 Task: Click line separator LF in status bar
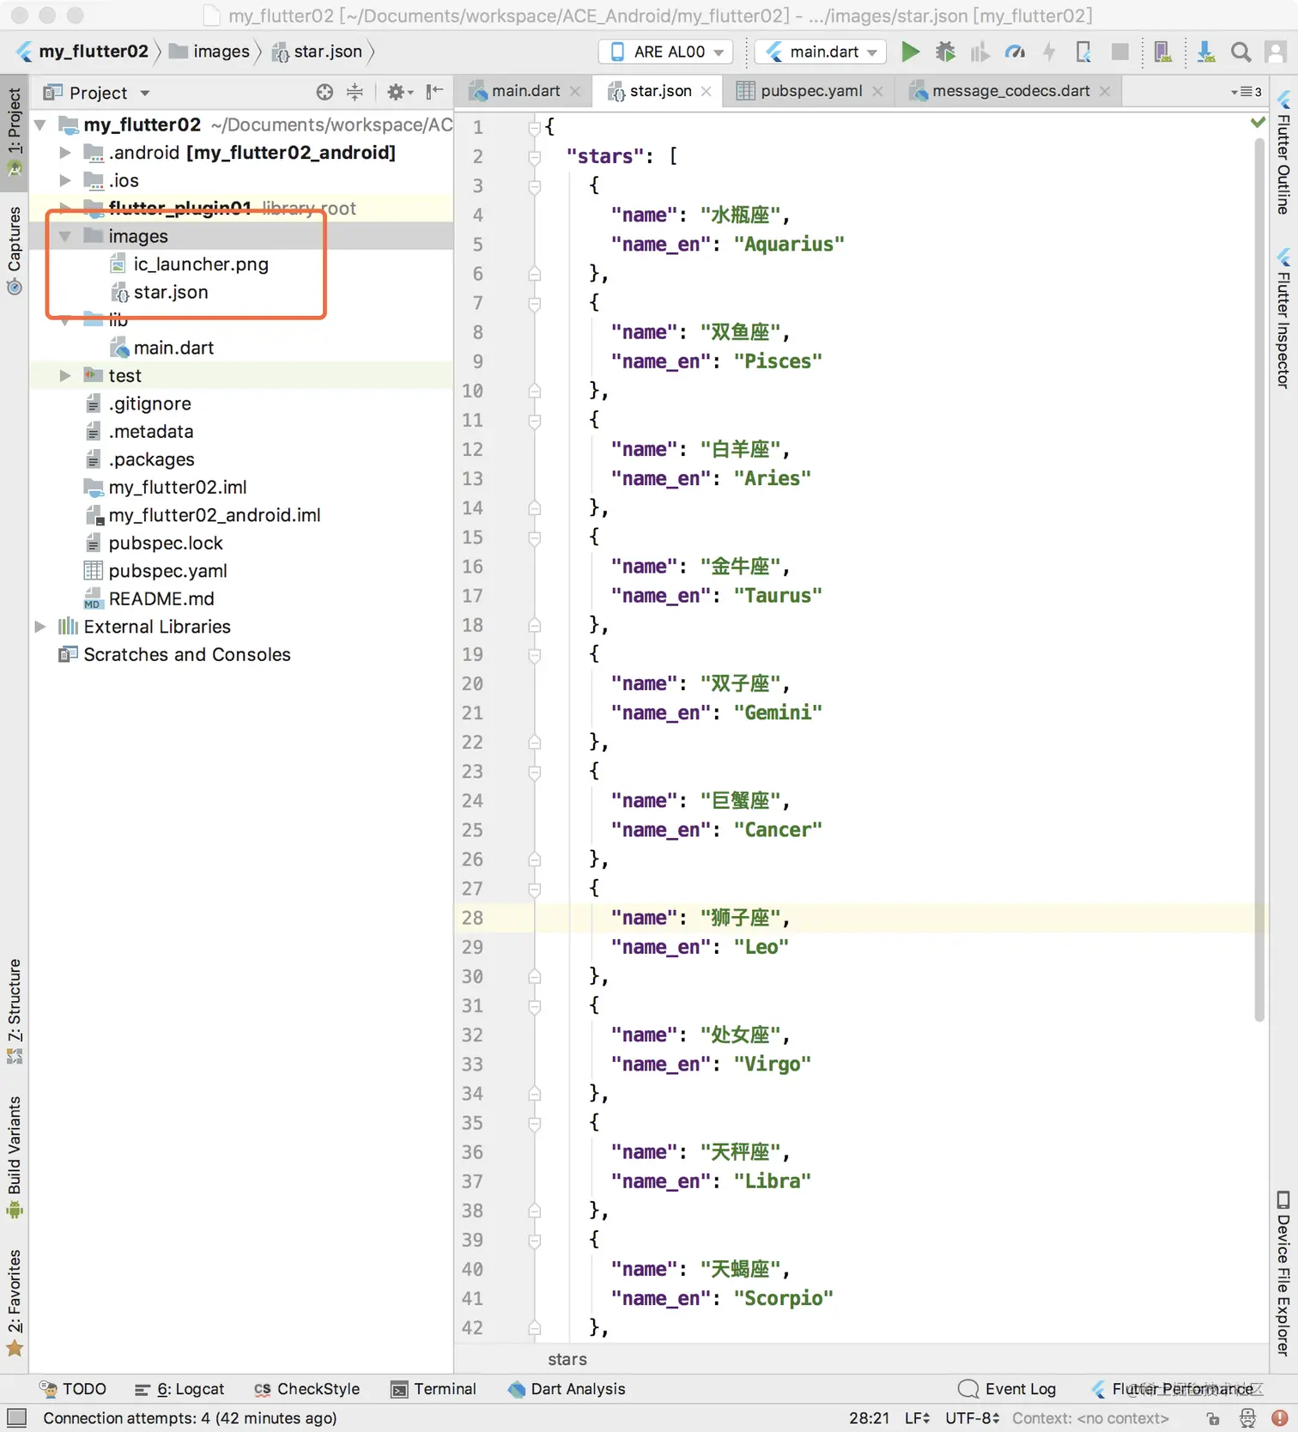[917, 1418]
